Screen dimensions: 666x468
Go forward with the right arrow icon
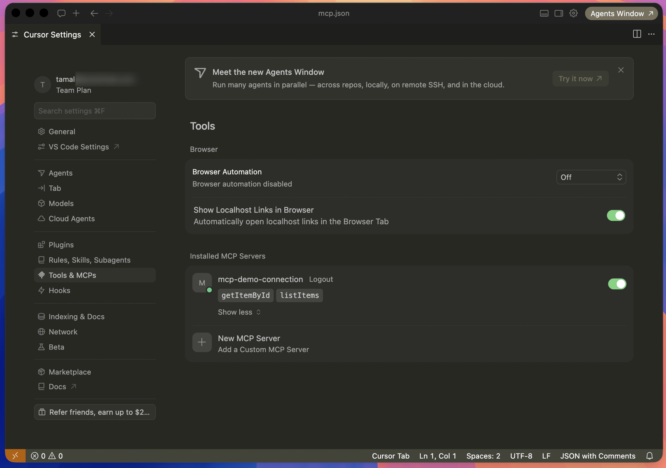[x=109, y=13]
